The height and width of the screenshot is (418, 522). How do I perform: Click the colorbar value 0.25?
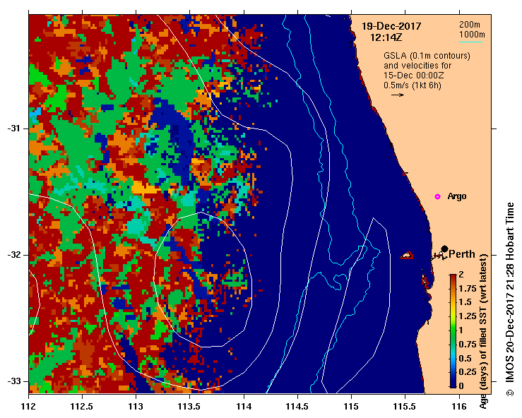468,372
